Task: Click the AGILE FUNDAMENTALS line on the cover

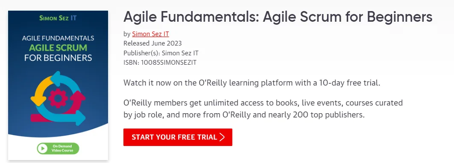Action: coord(58,38)
